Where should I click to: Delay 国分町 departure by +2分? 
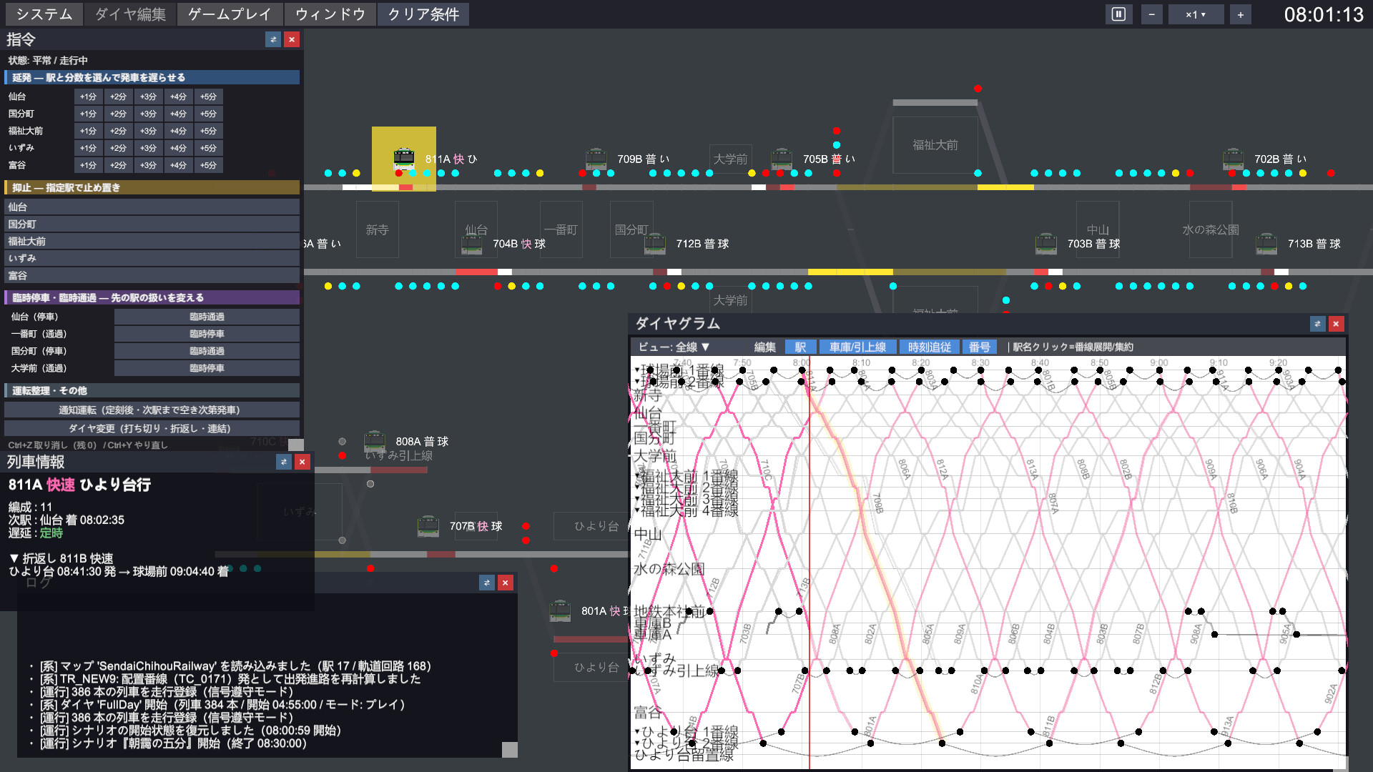pos(118,114)
